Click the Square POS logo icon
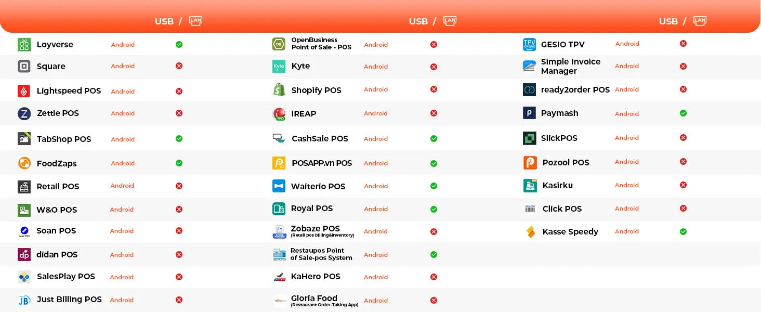The width and height of the screenshot is (761, 312). pos(24,67)
